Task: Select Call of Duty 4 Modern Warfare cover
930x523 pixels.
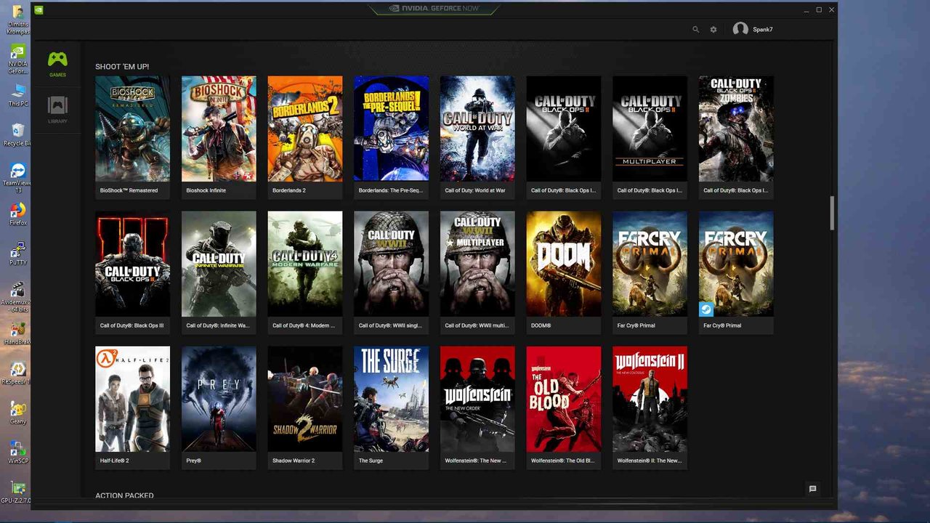Action: point(305,264)
